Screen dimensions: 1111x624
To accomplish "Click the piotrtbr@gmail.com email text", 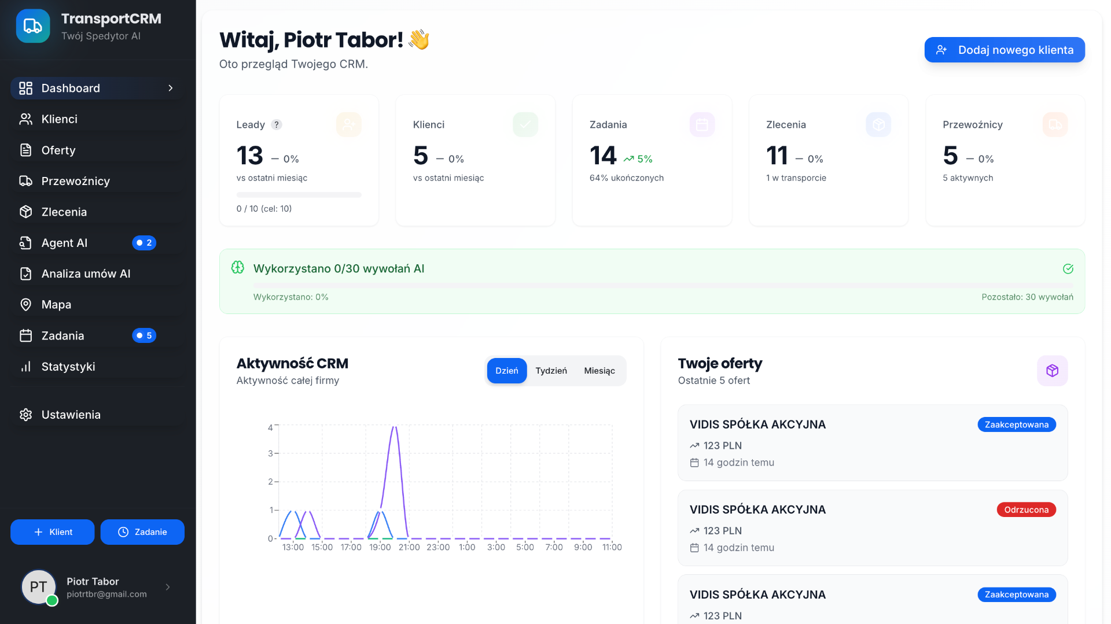I will click(x=106, y=595).
